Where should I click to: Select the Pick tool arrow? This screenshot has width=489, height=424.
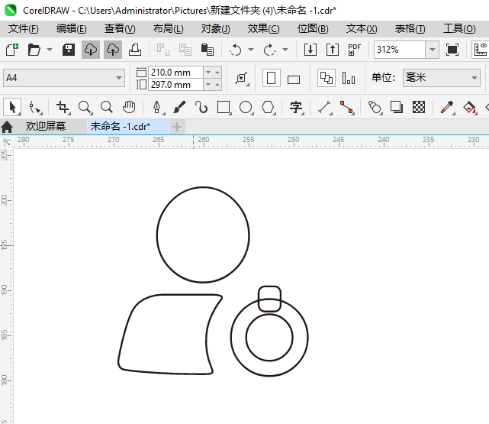pos(12,107)
